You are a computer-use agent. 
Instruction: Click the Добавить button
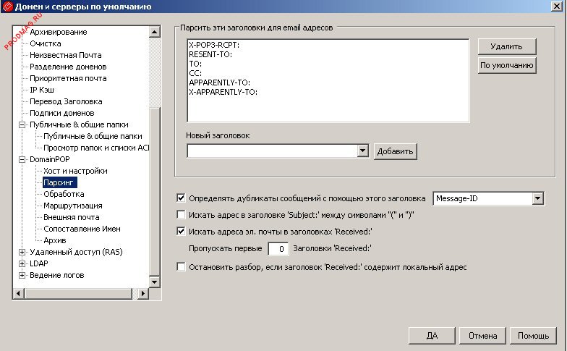396,151
